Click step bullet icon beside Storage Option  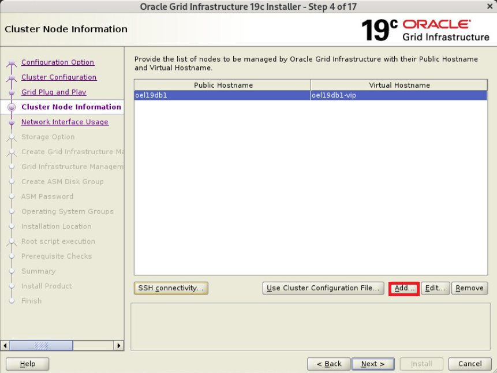12,137
